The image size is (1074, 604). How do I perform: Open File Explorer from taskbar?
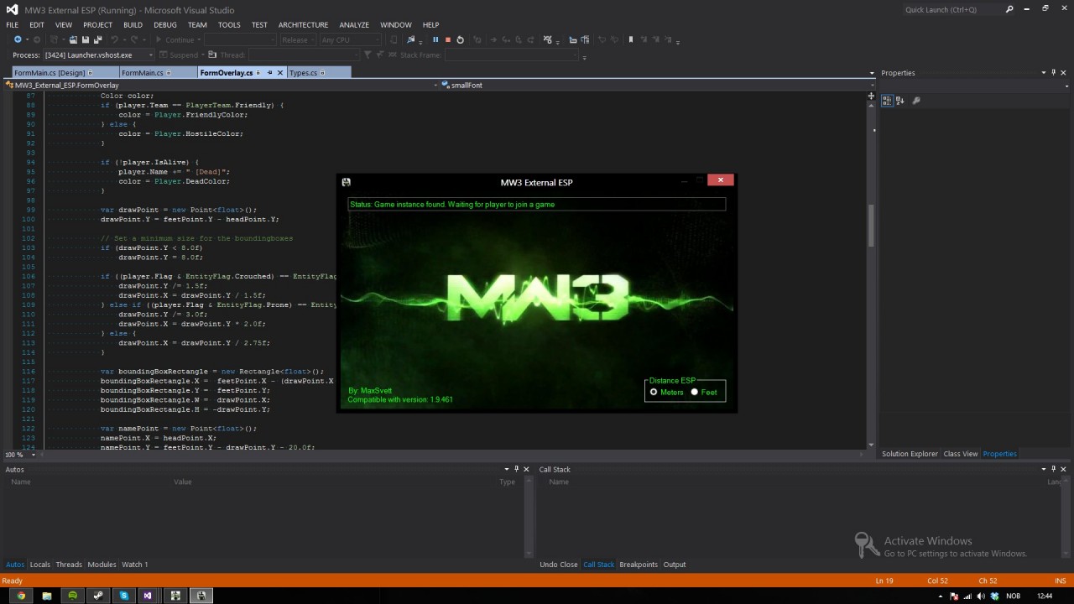47,596
